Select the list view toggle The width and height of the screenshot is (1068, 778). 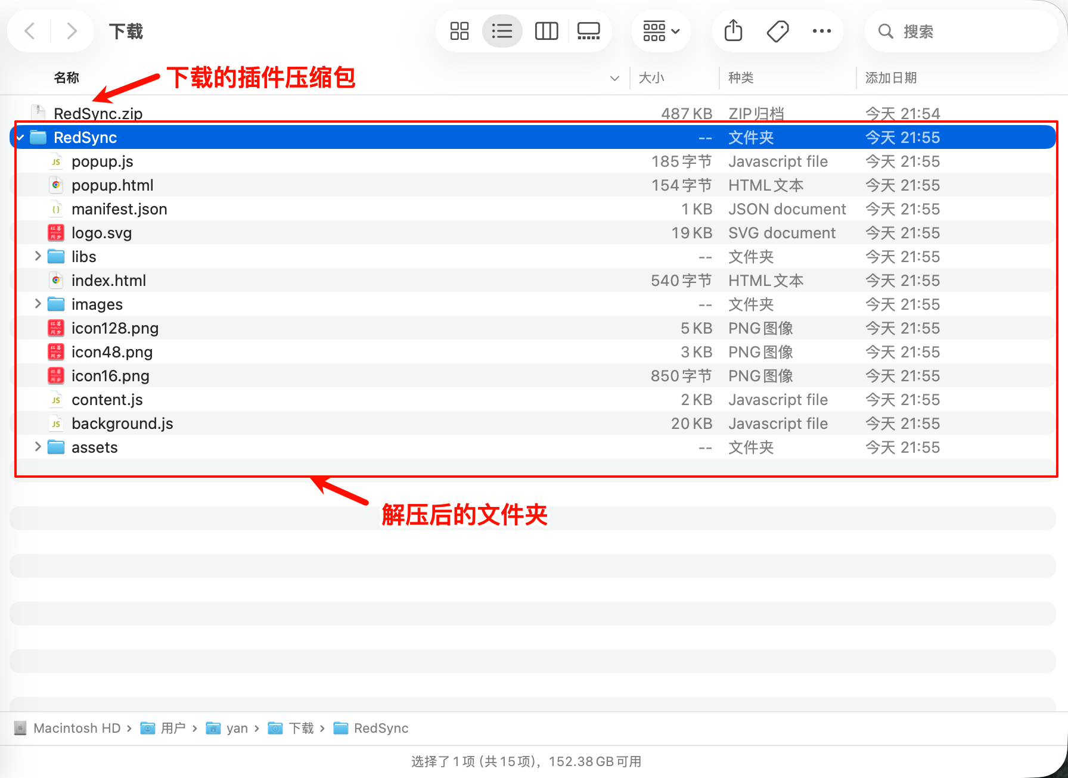[502, 31]
